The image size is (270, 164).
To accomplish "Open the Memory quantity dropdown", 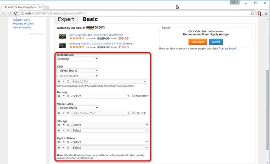I will 61,96.
